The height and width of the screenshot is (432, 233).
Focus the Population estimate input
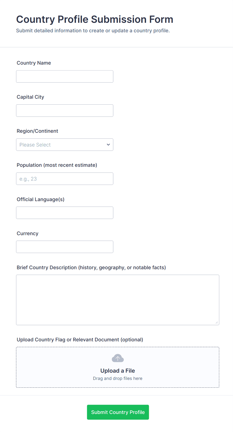[64, 179]
